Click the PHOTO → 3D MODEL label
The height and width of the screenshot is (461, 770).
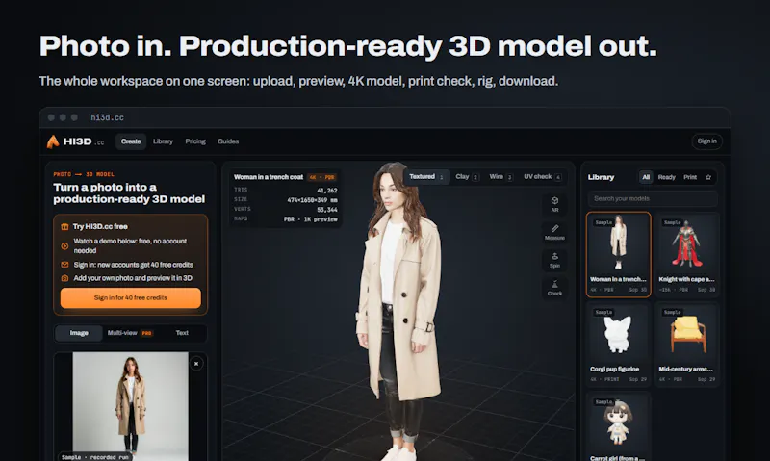84,174
